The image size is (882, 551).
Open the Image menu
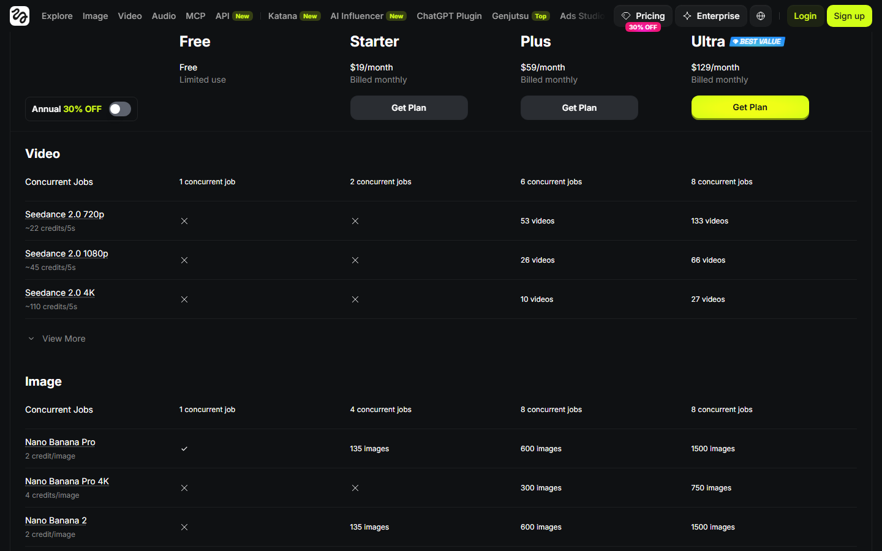tap(96, 16)
